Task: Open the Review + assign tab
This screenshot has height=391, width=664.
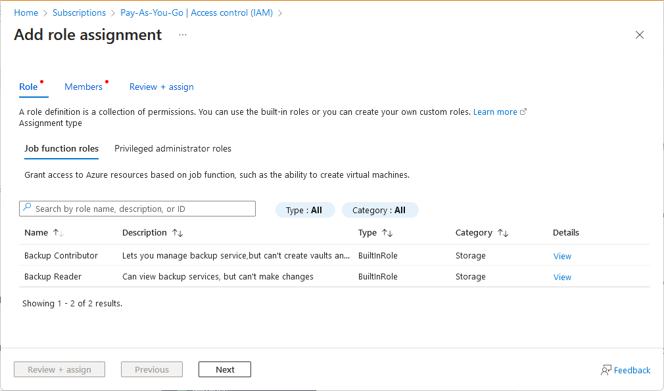Action: tap(161, 87)
